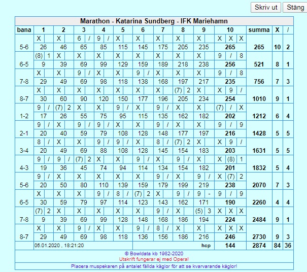The height and width of the screenshot is (272, 307).
Task: Click cumulative sum 265 in summa column
Action: tap(259, 47)
